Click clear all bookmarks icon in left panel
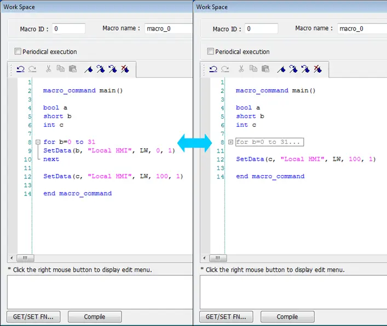Image resolution: width=387 pixels, height=326 pixels. click(125, 69)
